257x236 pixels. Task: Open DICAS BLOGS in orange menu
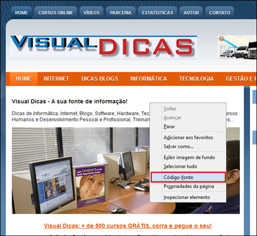(x=100, y=79)
